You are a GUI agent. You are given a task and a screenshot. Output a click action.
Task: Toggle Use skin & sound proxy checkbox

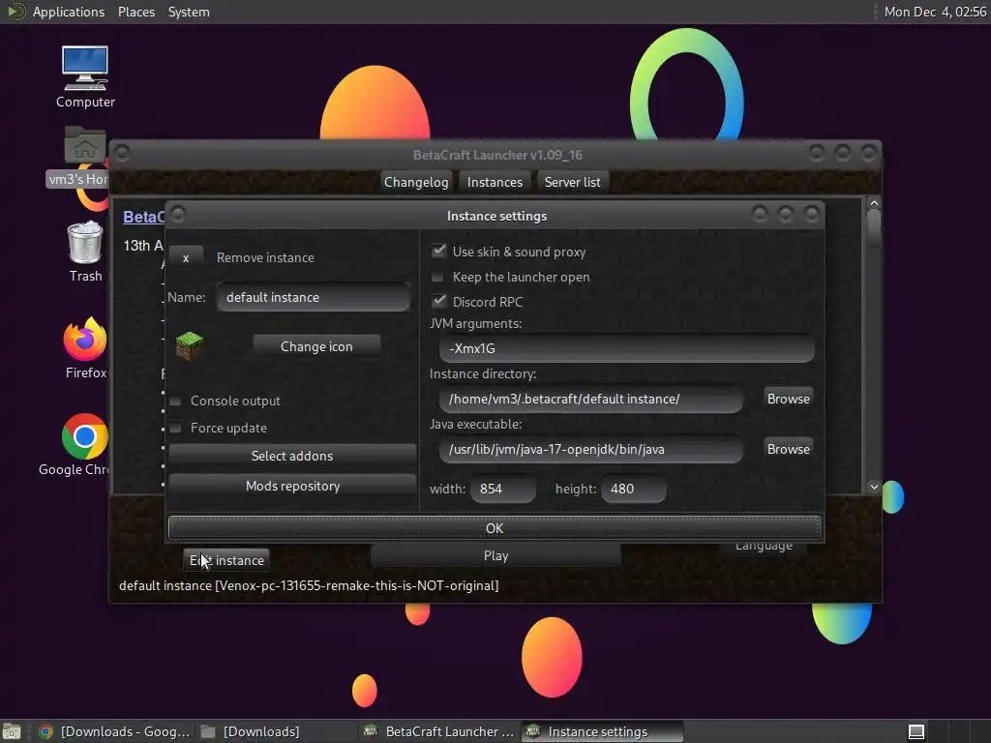[438, 251]
